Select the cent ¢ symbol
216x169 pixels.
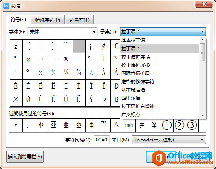[104, 46]
